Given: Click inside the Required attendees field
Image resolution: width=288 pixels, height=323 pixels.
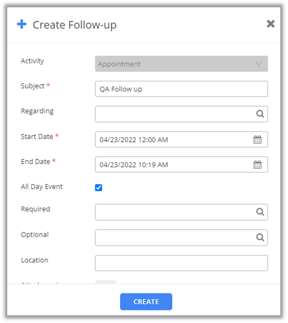Looking at the screenshot, I should coord(175,212).
